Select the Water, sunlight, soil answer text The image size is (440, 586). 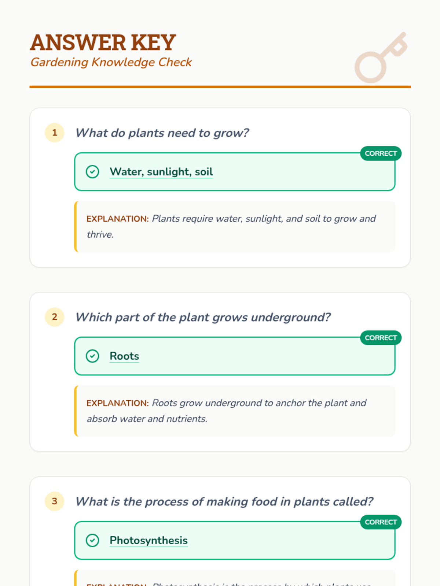click(161, 172)
